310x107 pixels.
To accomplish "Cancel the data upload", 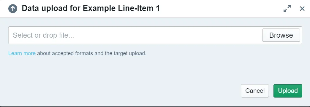I will [x=255, y=91].
